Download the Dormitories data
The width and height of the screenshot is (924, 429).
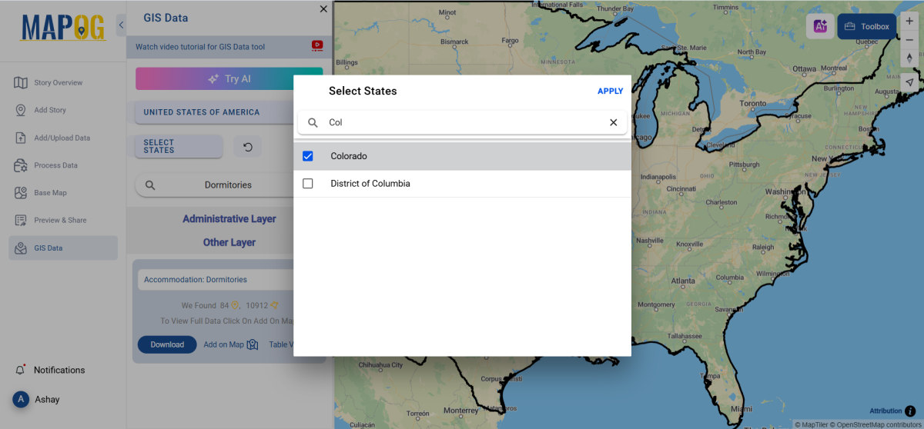click(x=167, y=344)
